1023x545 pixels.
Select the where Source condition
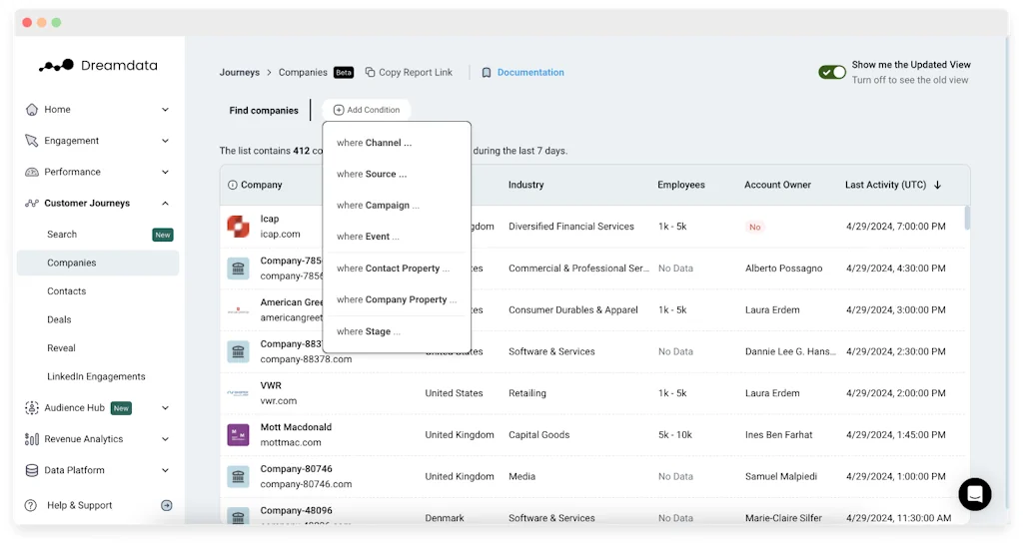click(397, 174)
